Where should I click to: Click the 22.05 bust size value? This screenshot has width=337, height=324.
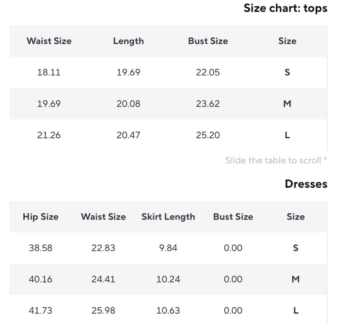point(208,72)
